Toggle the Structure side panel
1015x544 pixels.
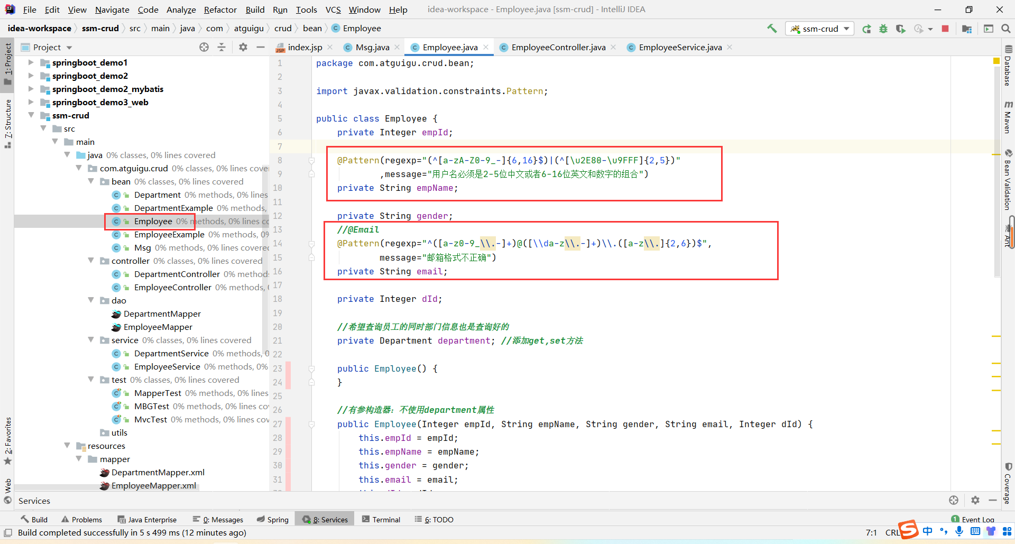[8, 124]
